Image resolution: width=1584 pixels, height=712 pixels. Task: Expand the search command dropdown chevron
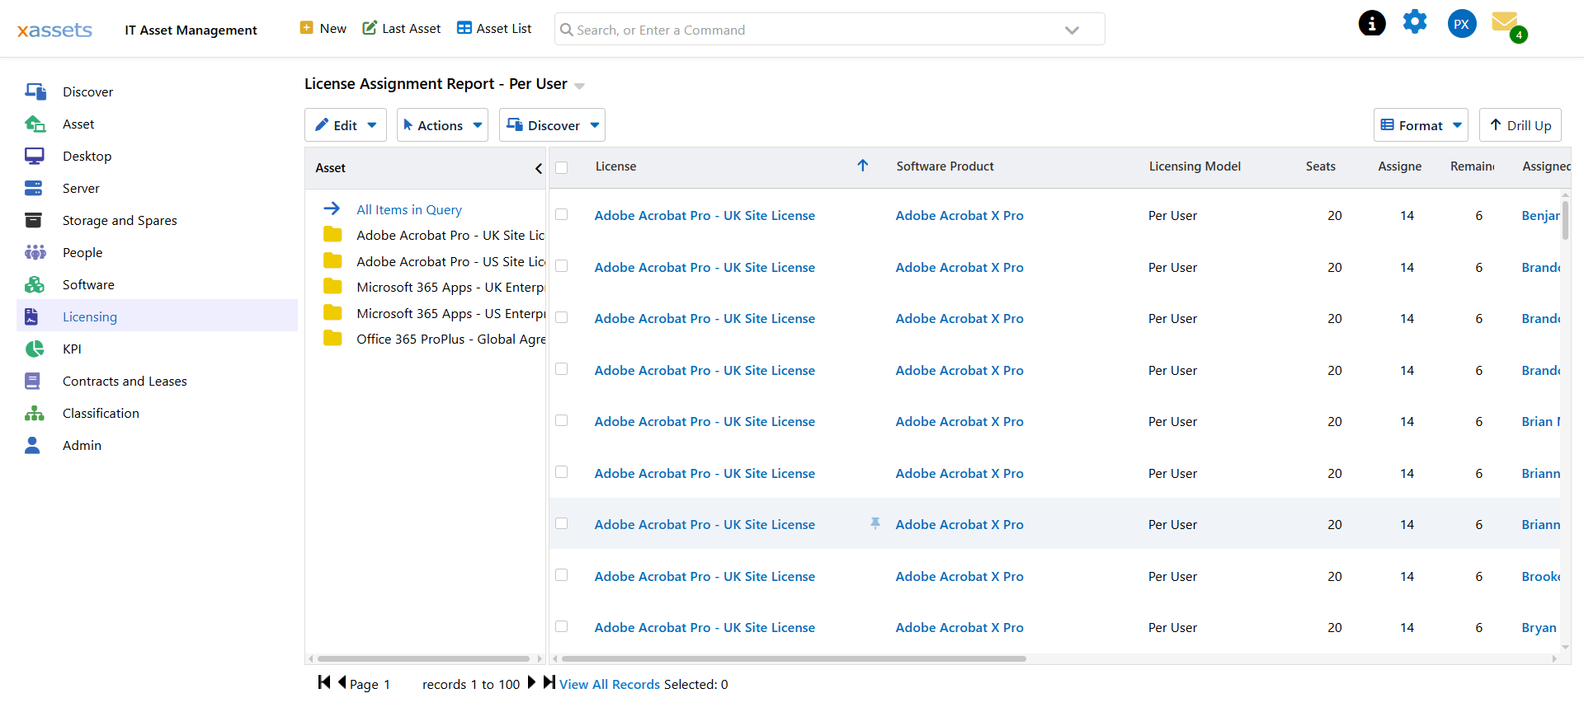coord(1072,30)
